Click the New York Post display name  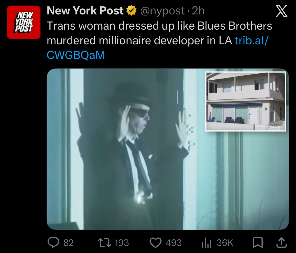(x=85, y=11)
